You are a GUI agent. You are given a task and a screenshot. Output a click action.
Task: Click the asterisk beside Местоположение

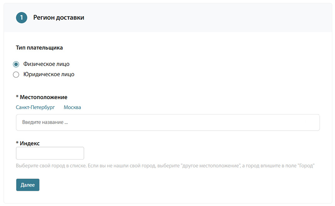click(x=17, y=97)
